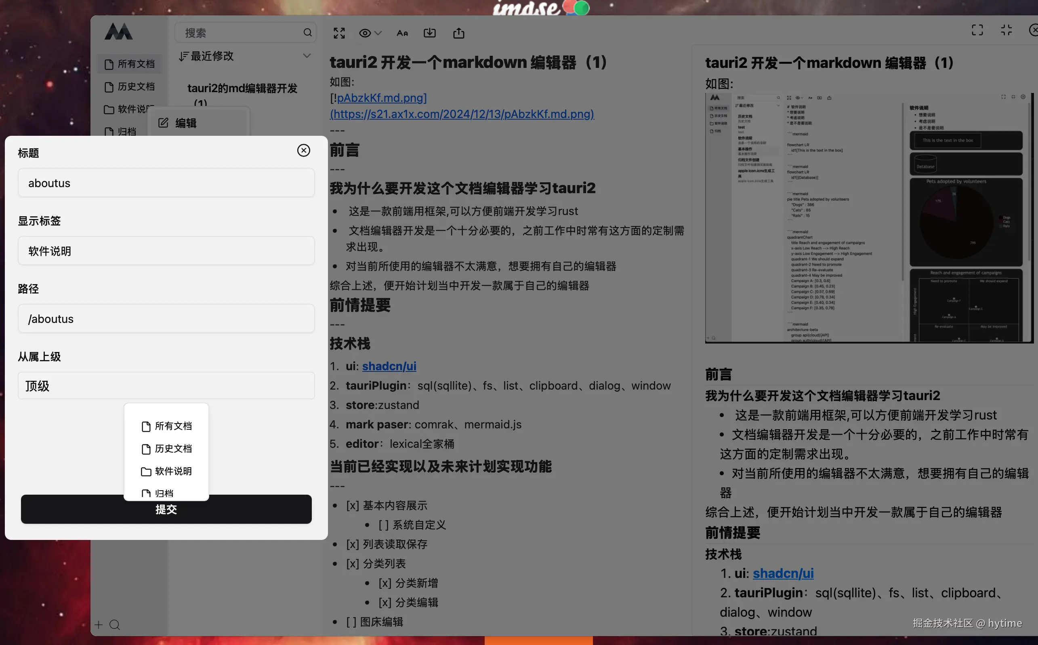Toggle the eye preview visibility icon

point(365,33)
